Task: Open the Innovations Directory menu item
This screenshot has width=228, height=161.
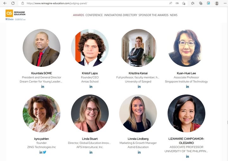Action: tap(121, 15)
